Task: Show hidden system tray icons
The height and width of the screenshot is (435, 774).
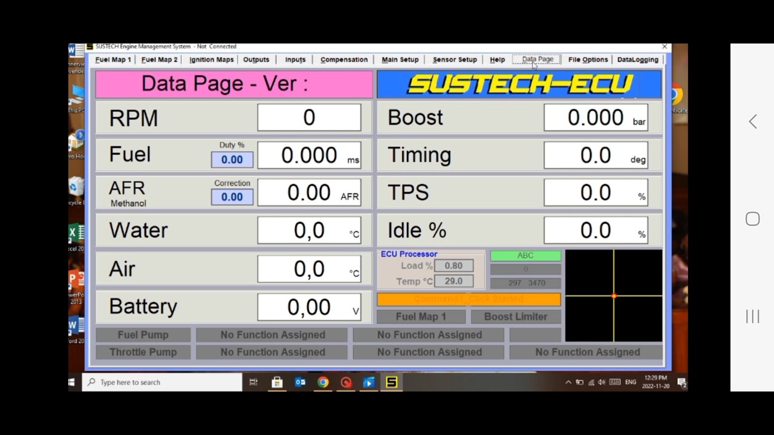Action: (x=568, y=382)
